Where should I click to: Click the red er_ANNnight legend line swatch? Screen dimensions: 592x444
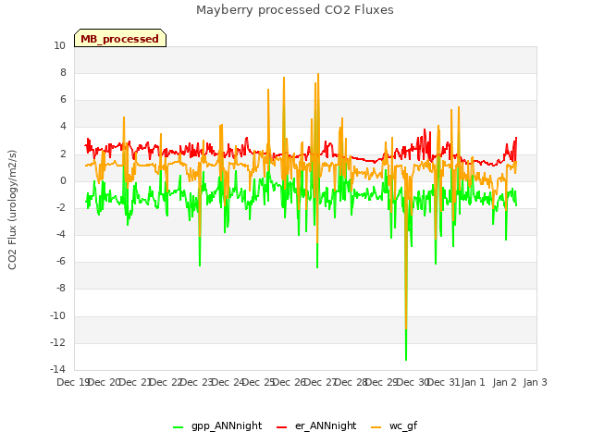coord(281,427)
